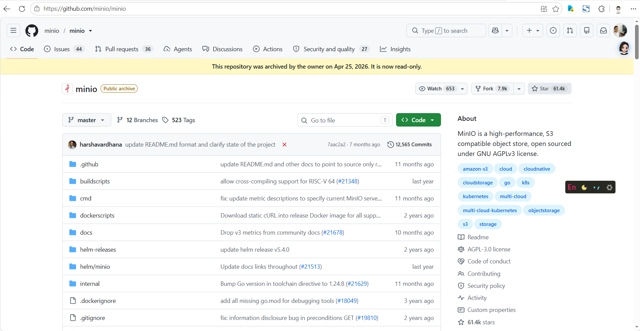Open the Issues icon in top header
640x331 pixels.
(x=553, y=31)
